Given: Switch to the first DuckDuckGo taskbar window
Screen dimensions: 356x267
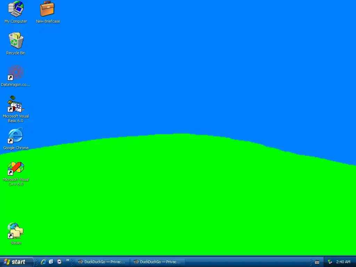Looking at the screenshot, I should click(x=102, y=262).
